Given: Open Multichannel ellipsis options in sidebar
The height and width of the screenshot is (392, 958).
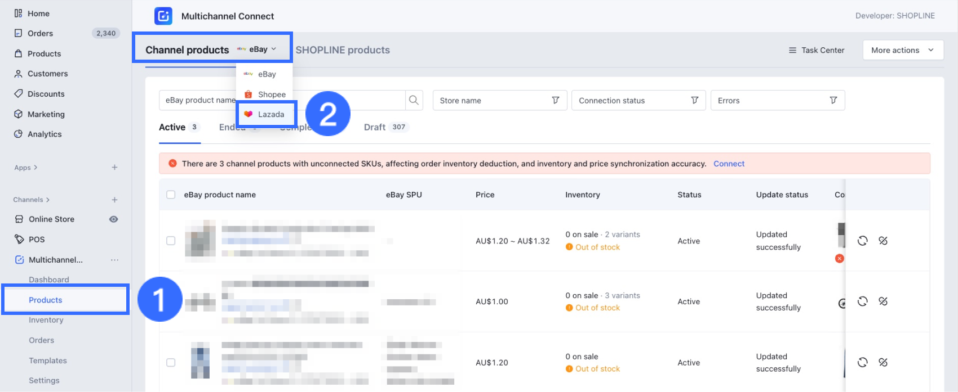Looking at the screenshot, I should [x=114, y=260].
